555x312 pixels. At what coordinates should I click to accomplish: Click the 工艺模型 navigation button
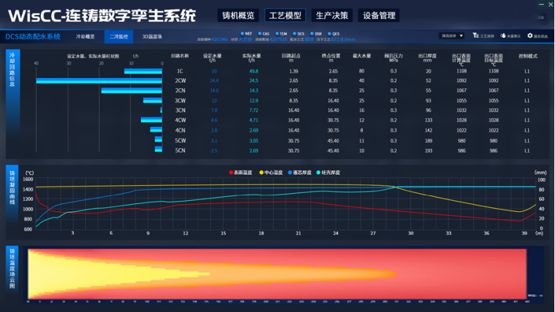pos(285,16)
